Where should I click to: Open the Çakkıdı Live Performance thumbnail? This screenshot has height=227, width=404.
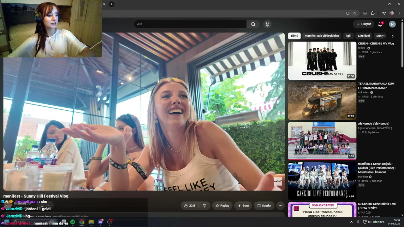tap(322, 181)
